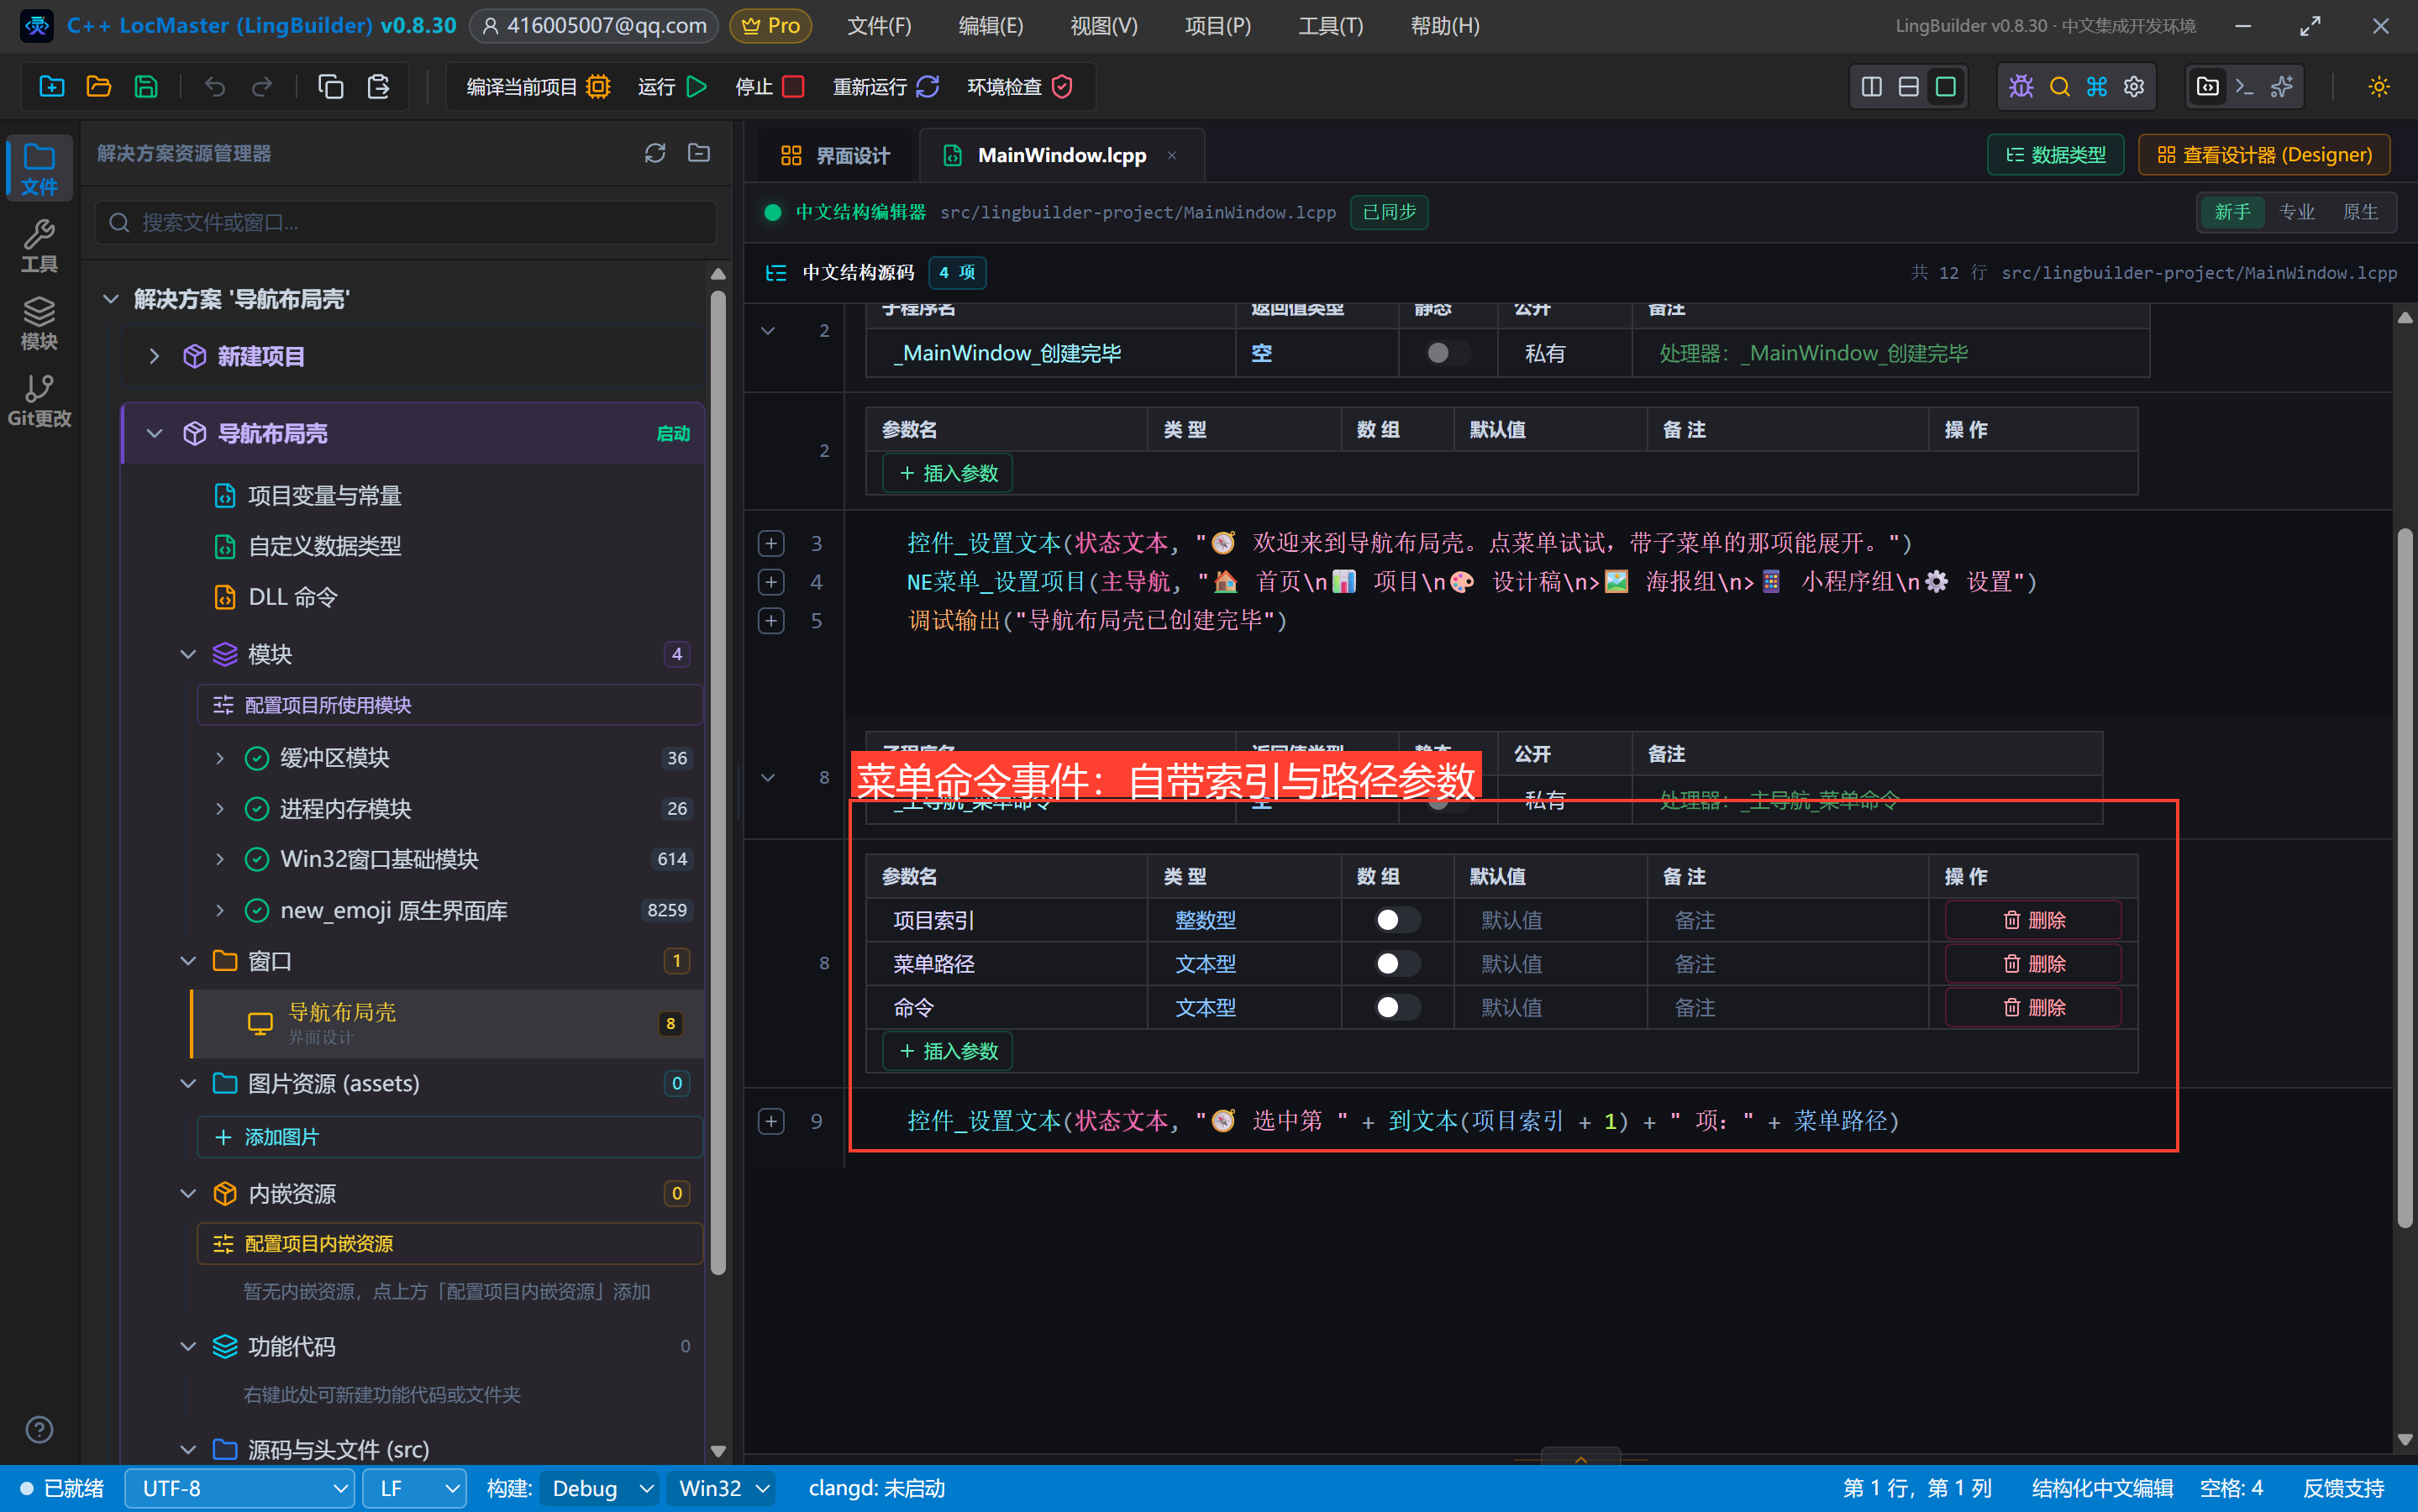Click 数据类型 button
Image resolution: width=2418 pixels, height=1512 pixels.
point(2055,155)
